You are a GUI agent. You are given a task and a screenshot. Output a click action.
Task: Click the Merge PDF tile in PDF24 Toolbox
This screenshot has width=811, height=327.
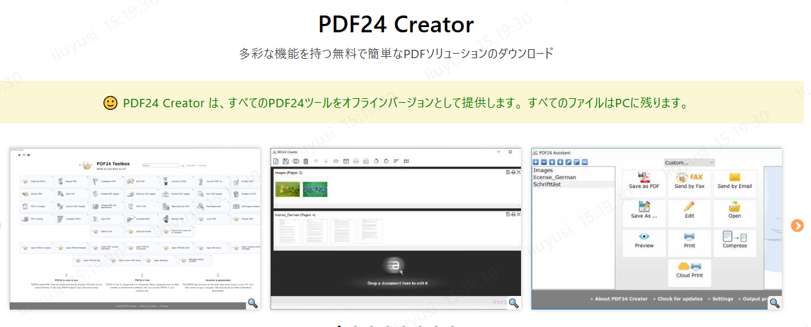point(72,182)
